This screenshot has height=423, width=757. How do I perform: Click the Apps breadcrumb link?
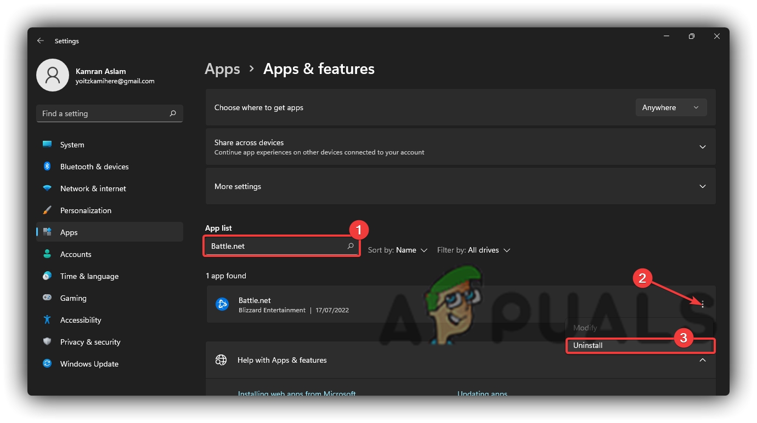click(222, 69)
